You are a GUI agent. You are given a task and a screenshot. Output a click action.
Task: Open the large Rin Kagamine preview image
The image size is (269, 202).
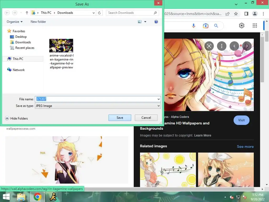pyautogui.click(x=209, y=75)
